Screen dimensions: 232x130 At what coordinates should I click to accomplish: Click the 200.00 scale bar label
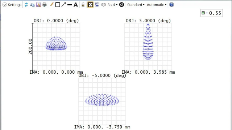[x=30, y=47]
